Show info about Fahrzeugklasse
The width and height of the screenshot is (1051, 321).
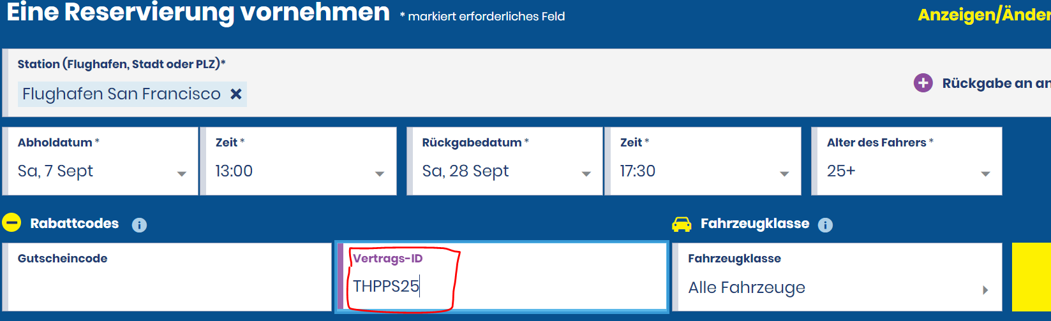click(825, 225)
